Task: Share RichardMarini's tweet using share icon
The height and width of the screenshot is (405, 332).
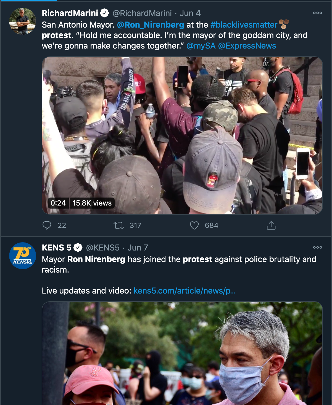Action: pyautogui.click(x=271, y=225)
